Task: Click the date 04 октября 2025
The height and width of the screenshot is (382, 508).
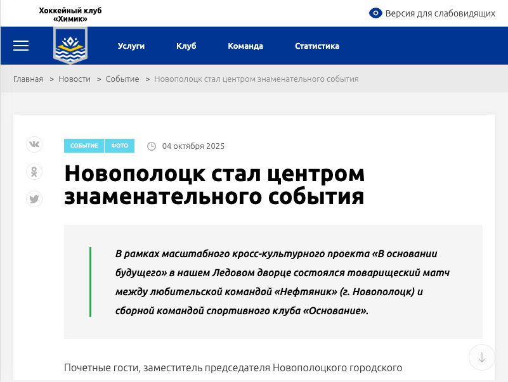Action: (x=193, y=146)
